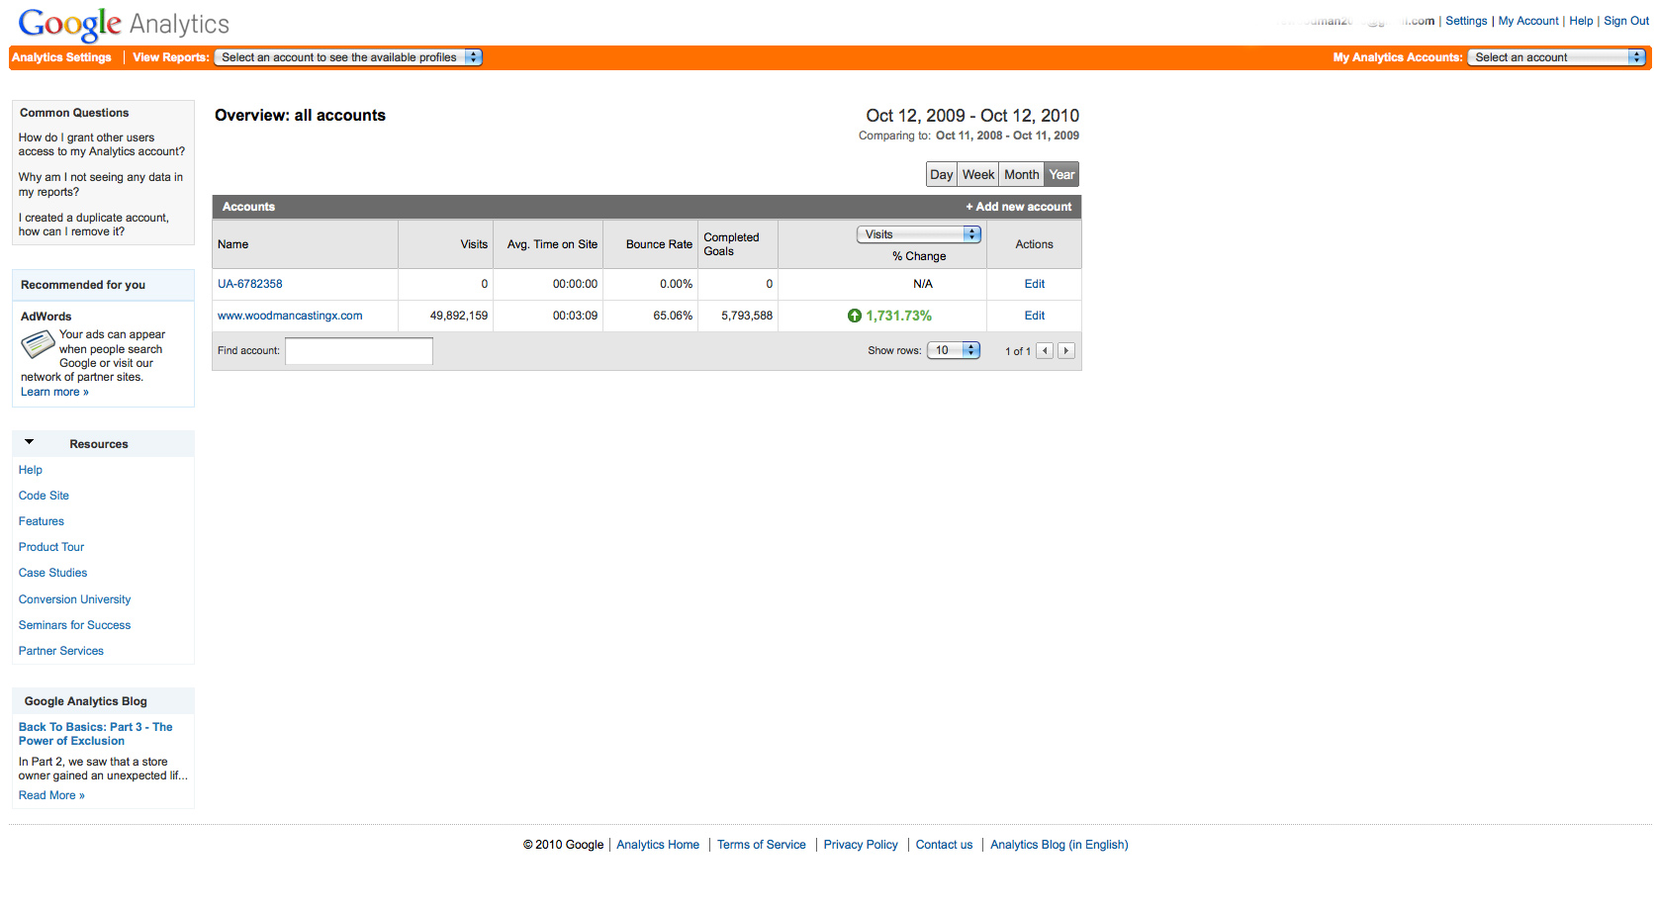This screenshot has height=911, width=1658.
Task: Select the Year view tab
Action: coord(1061,175)
